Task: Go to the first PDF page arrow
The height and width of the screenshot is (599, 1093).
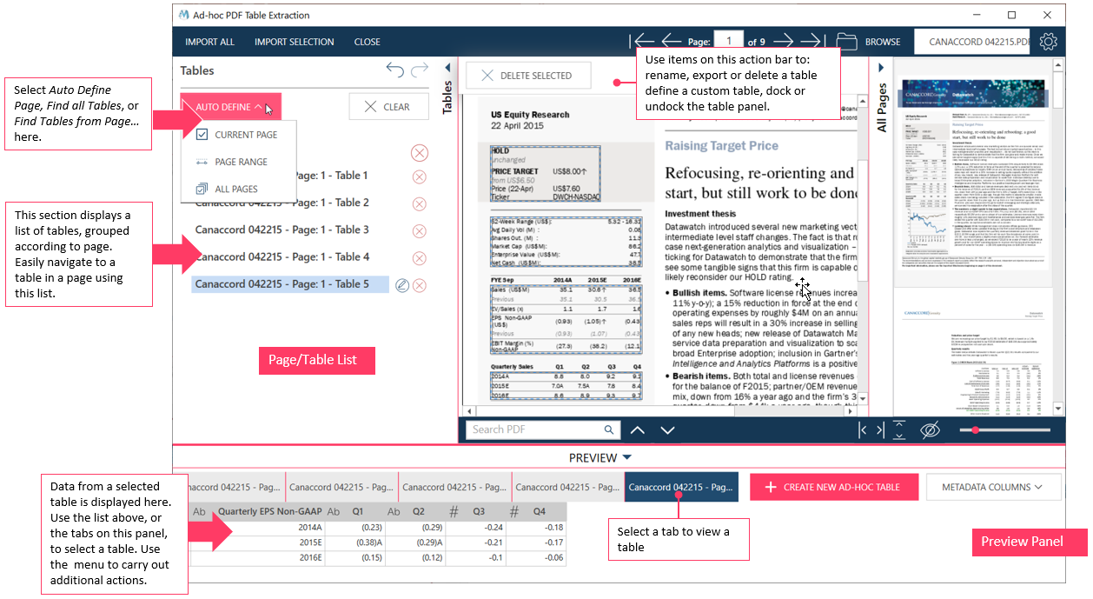Action: click(644, 41)
